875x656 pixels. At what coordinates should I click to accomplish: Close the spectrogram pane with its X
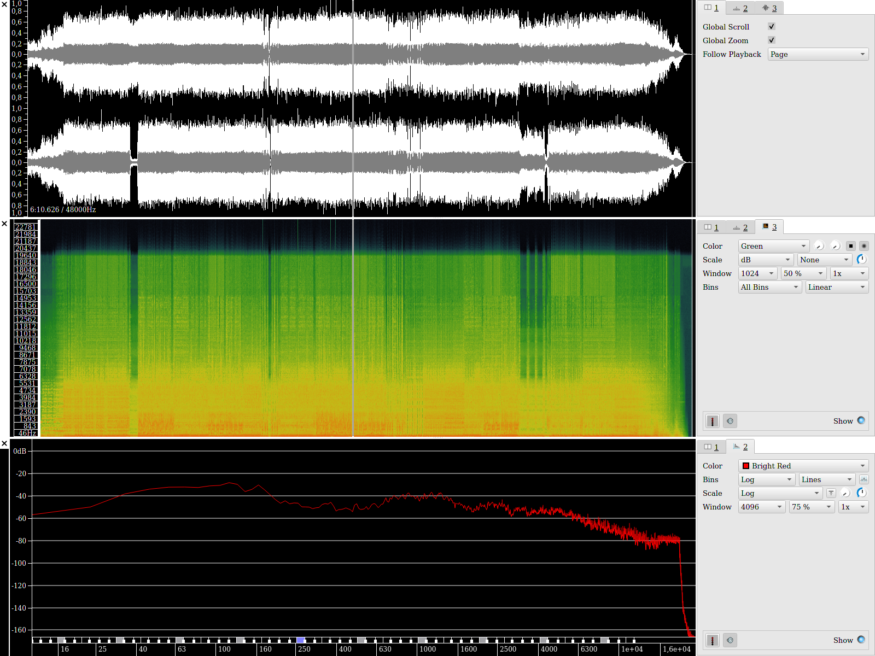click(4, 224)
